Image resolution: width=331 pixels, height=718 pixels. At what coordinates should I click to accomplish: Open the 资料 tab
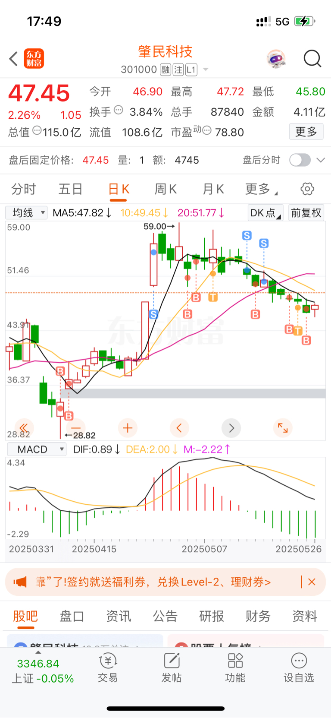pos(305,616)
